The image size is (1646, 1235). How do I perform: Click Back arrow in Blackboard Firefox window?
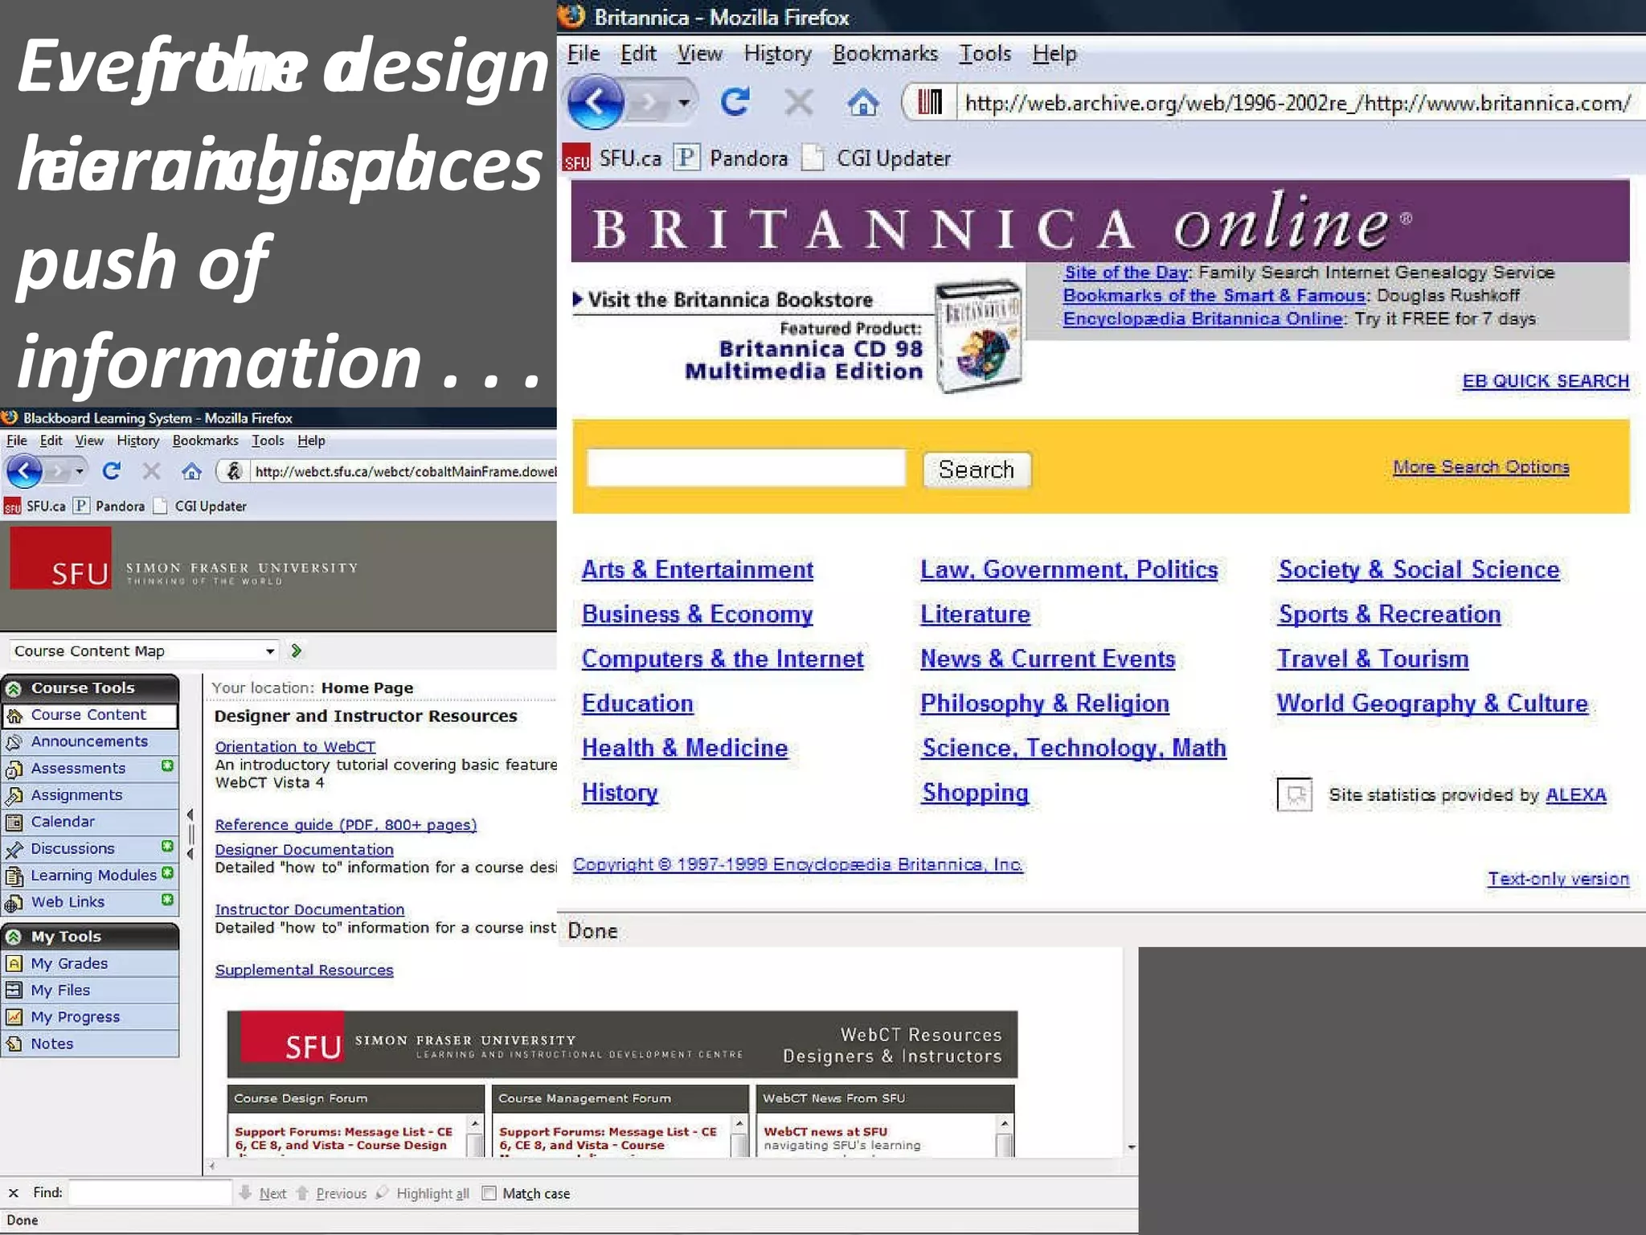[24, 471]
